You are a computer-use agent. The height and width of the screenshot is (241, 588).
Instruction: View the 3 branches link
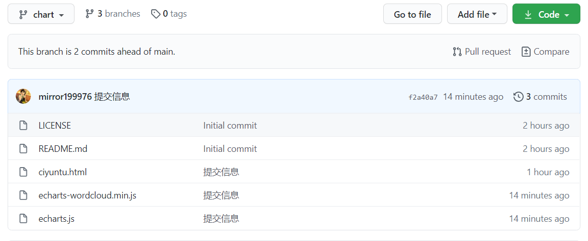(x=113, y=14)
